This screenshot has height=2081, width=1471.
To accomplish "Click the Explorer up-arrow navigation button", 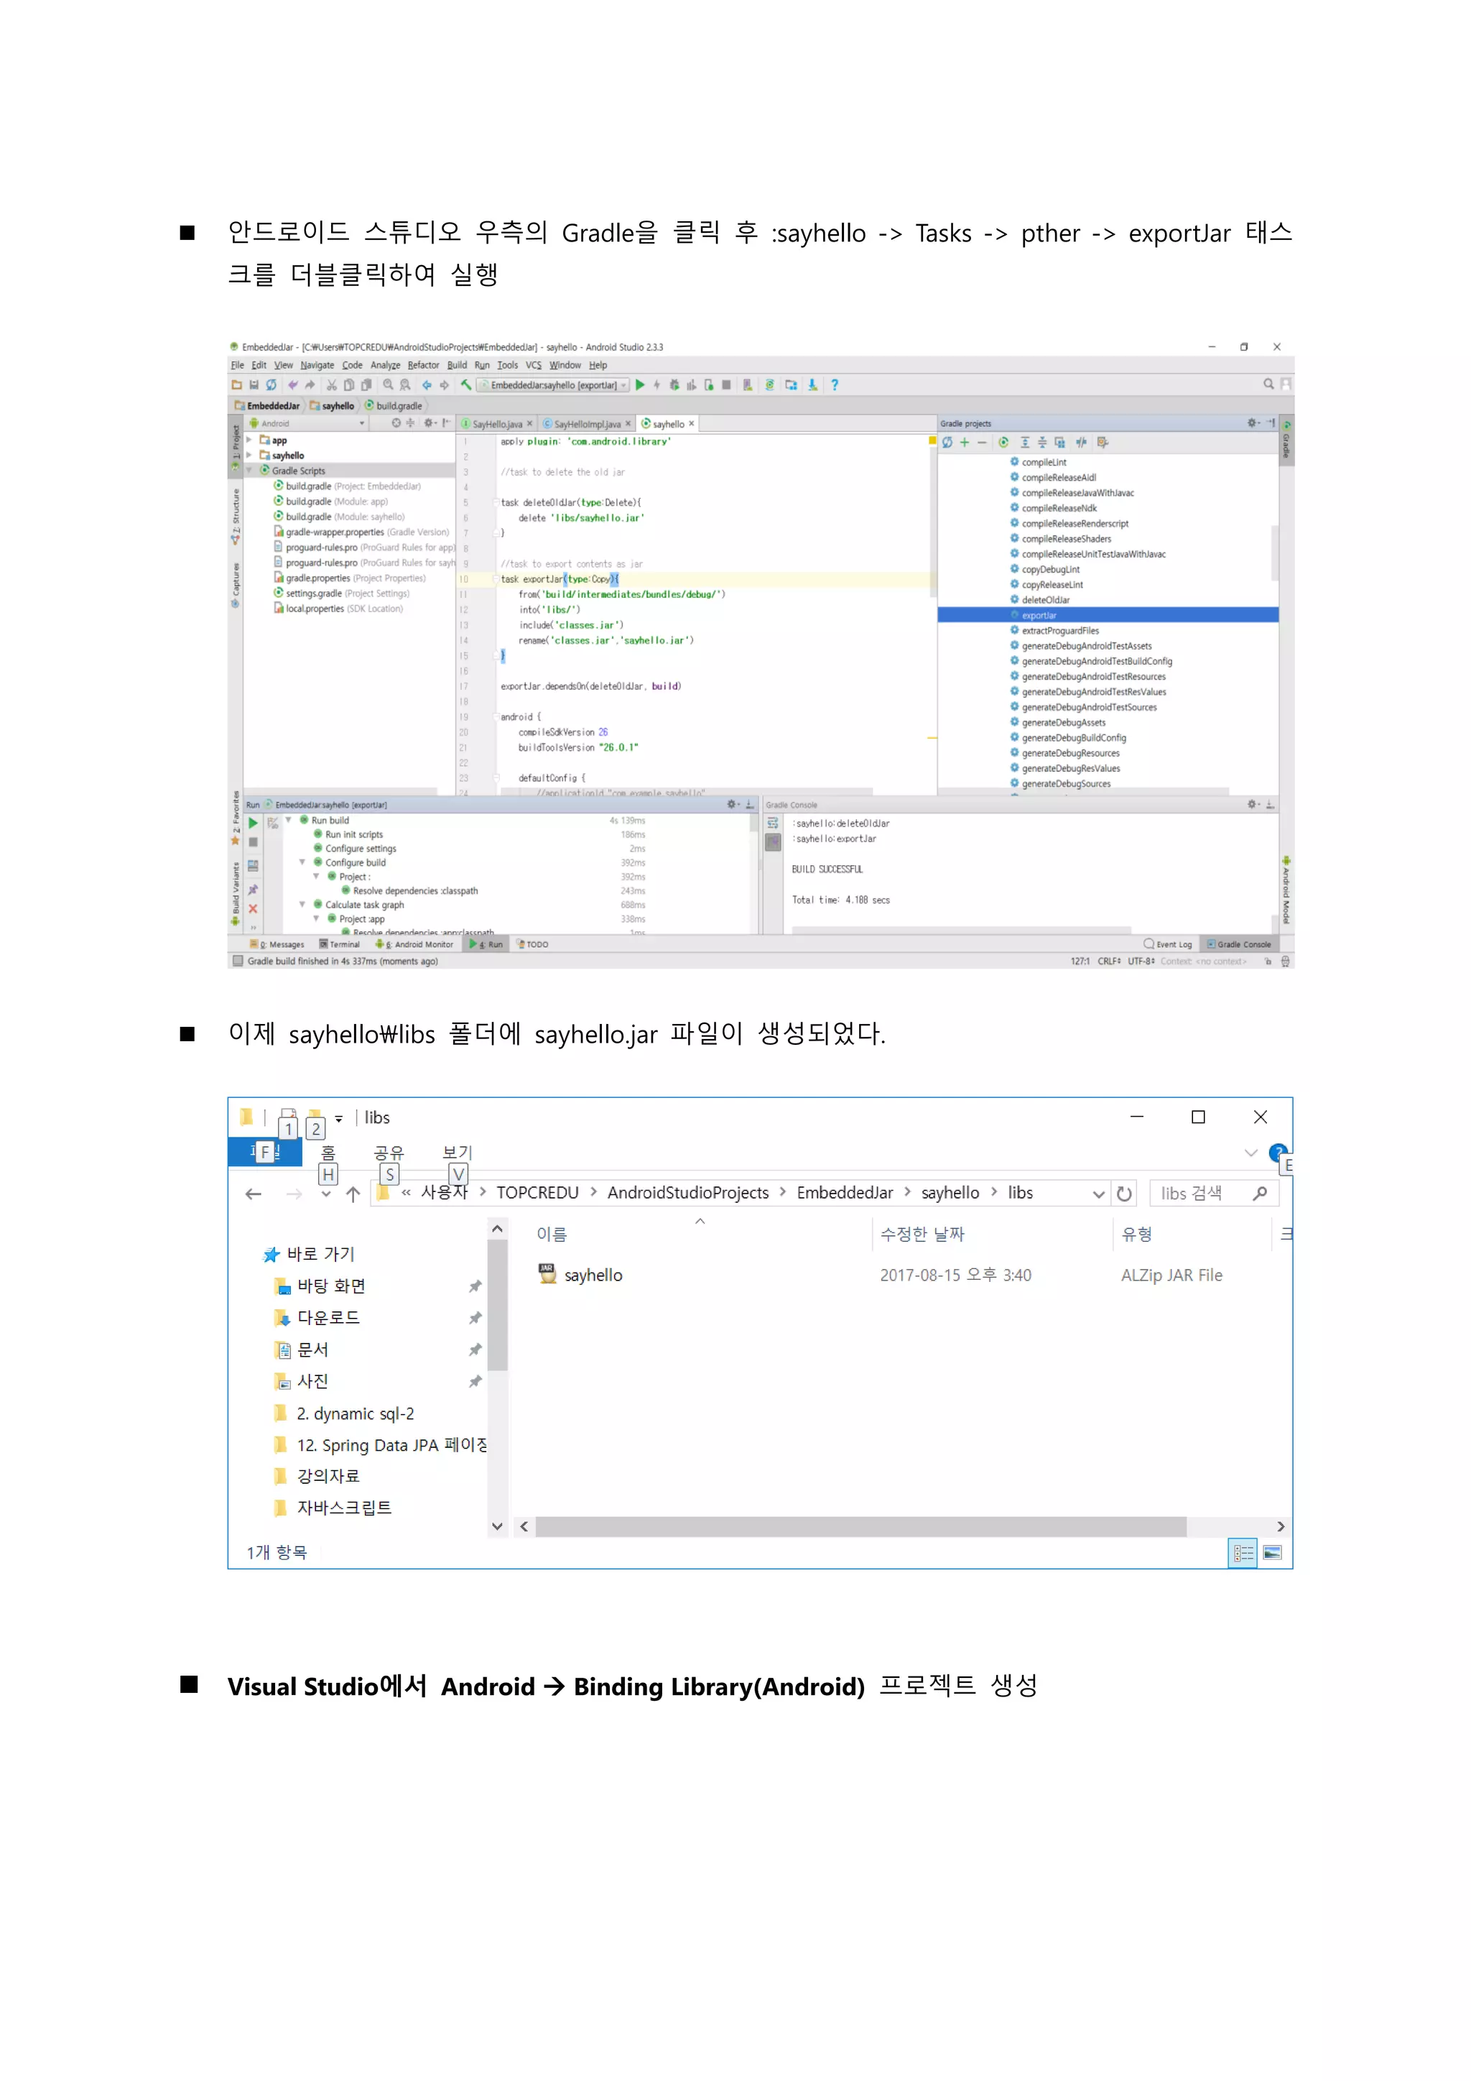I will pos(353,1194).
